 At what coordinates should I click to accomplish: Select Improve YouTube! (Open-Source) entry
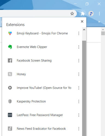point(44,88)
